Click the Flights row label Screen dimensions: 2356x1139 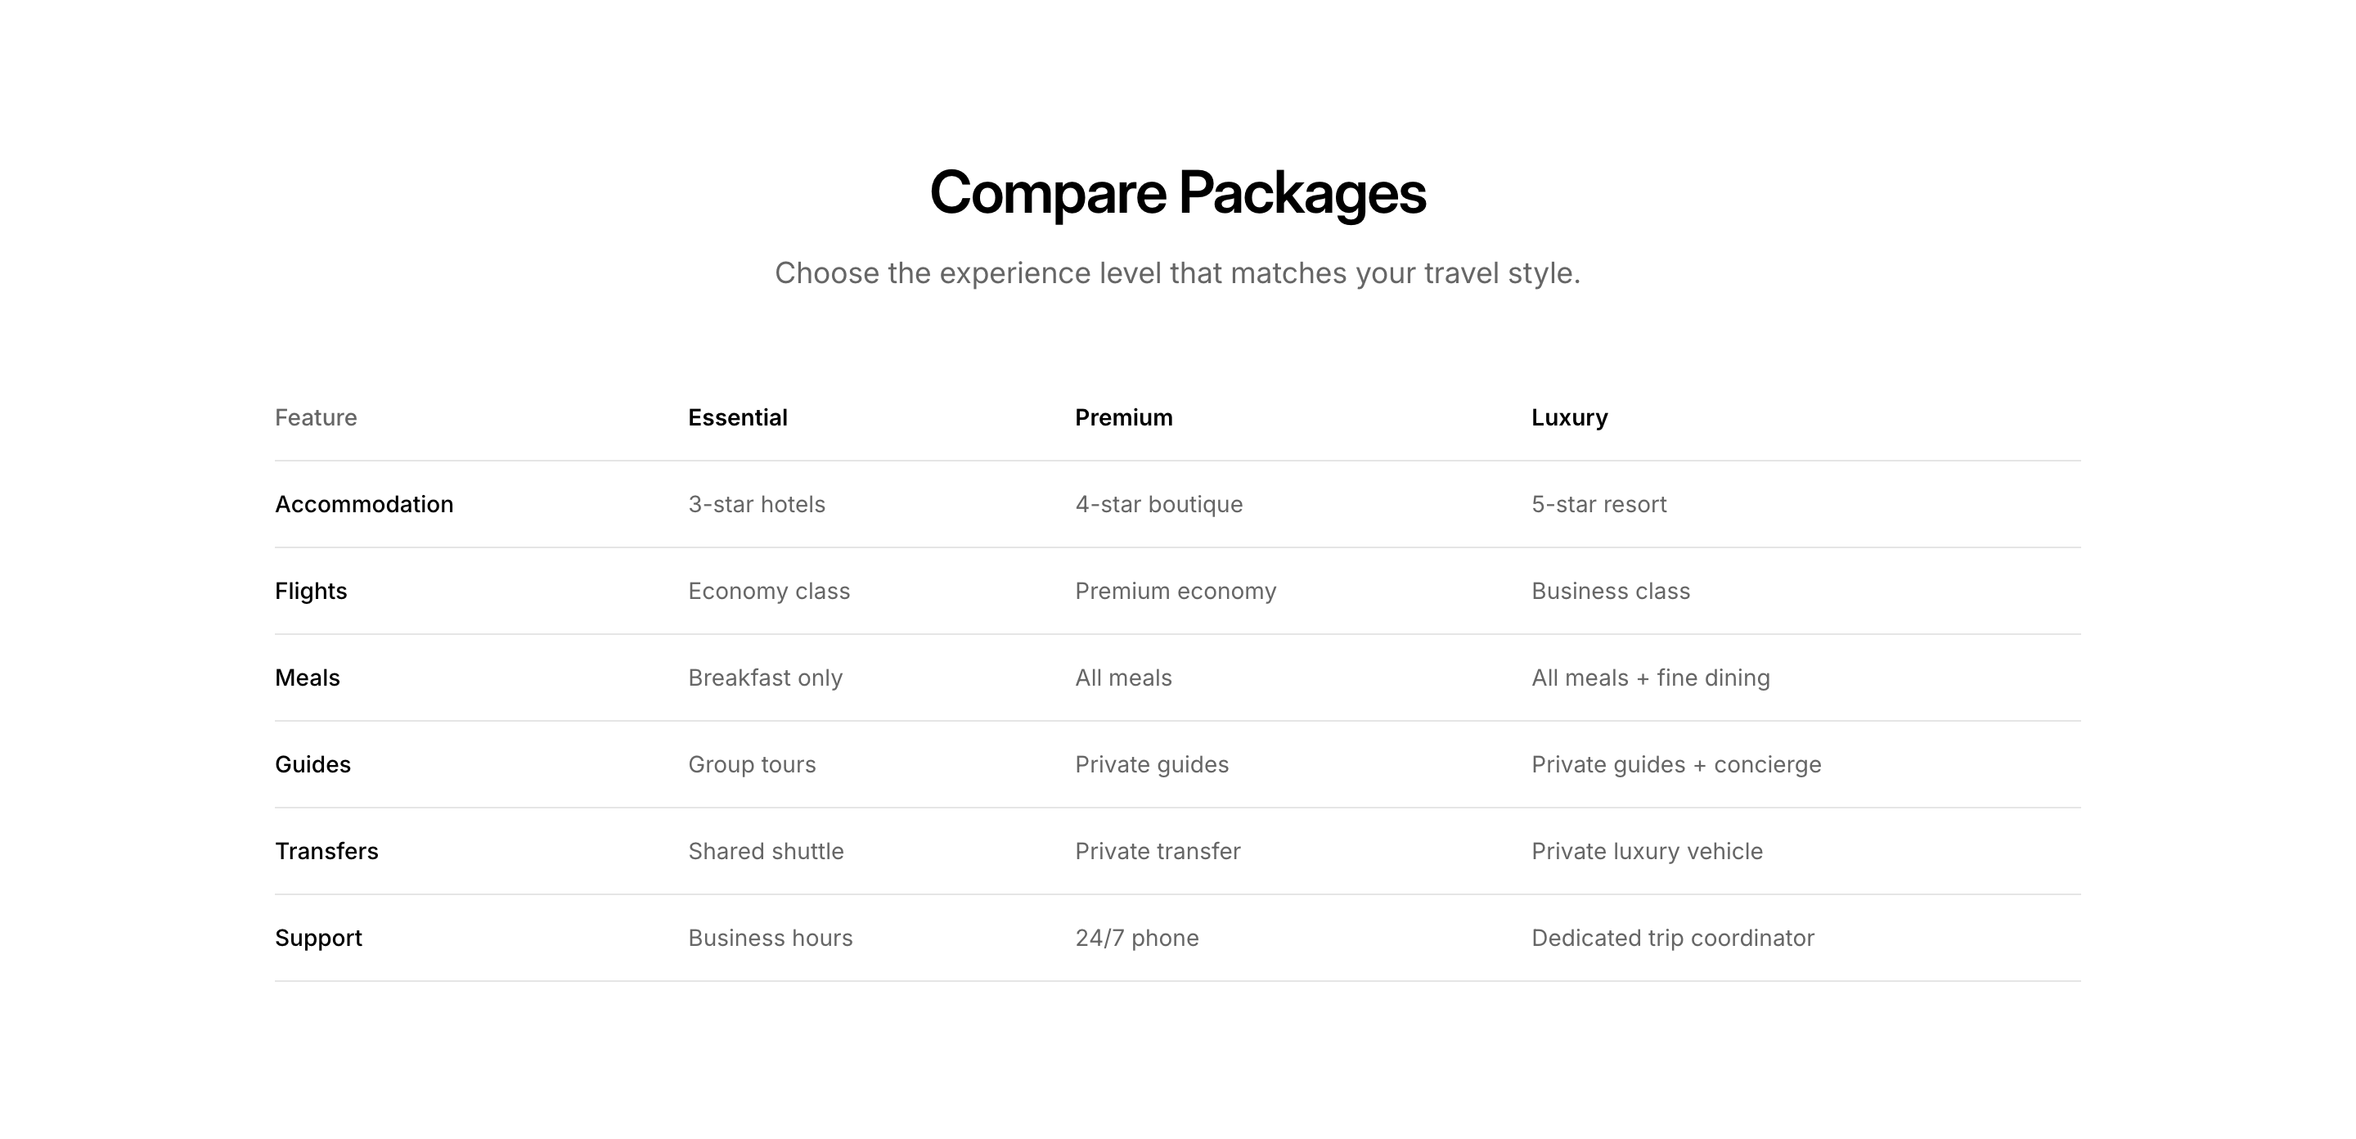click(311, 591)
